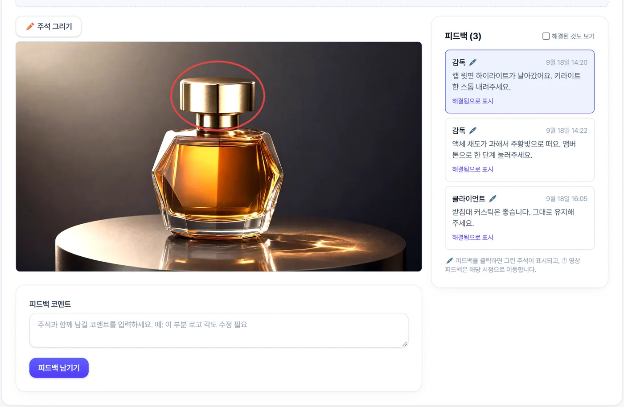Submit with the 피드백 남기기 button

(x=59, y=368)
